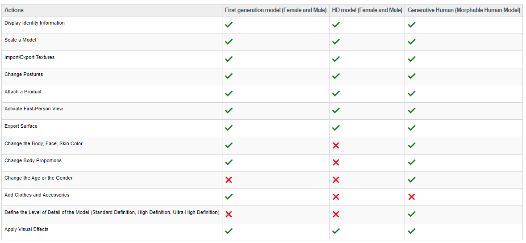526x243 pixels.
Task: Click green checkmark for Export Surface, Generative Human
Action: pos(412,128)
